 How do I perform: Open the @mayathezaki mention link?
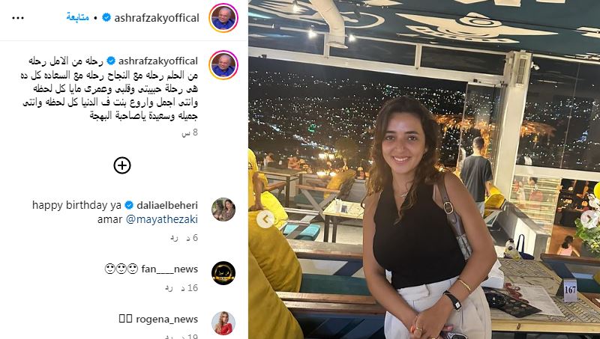tap(162, 219)
